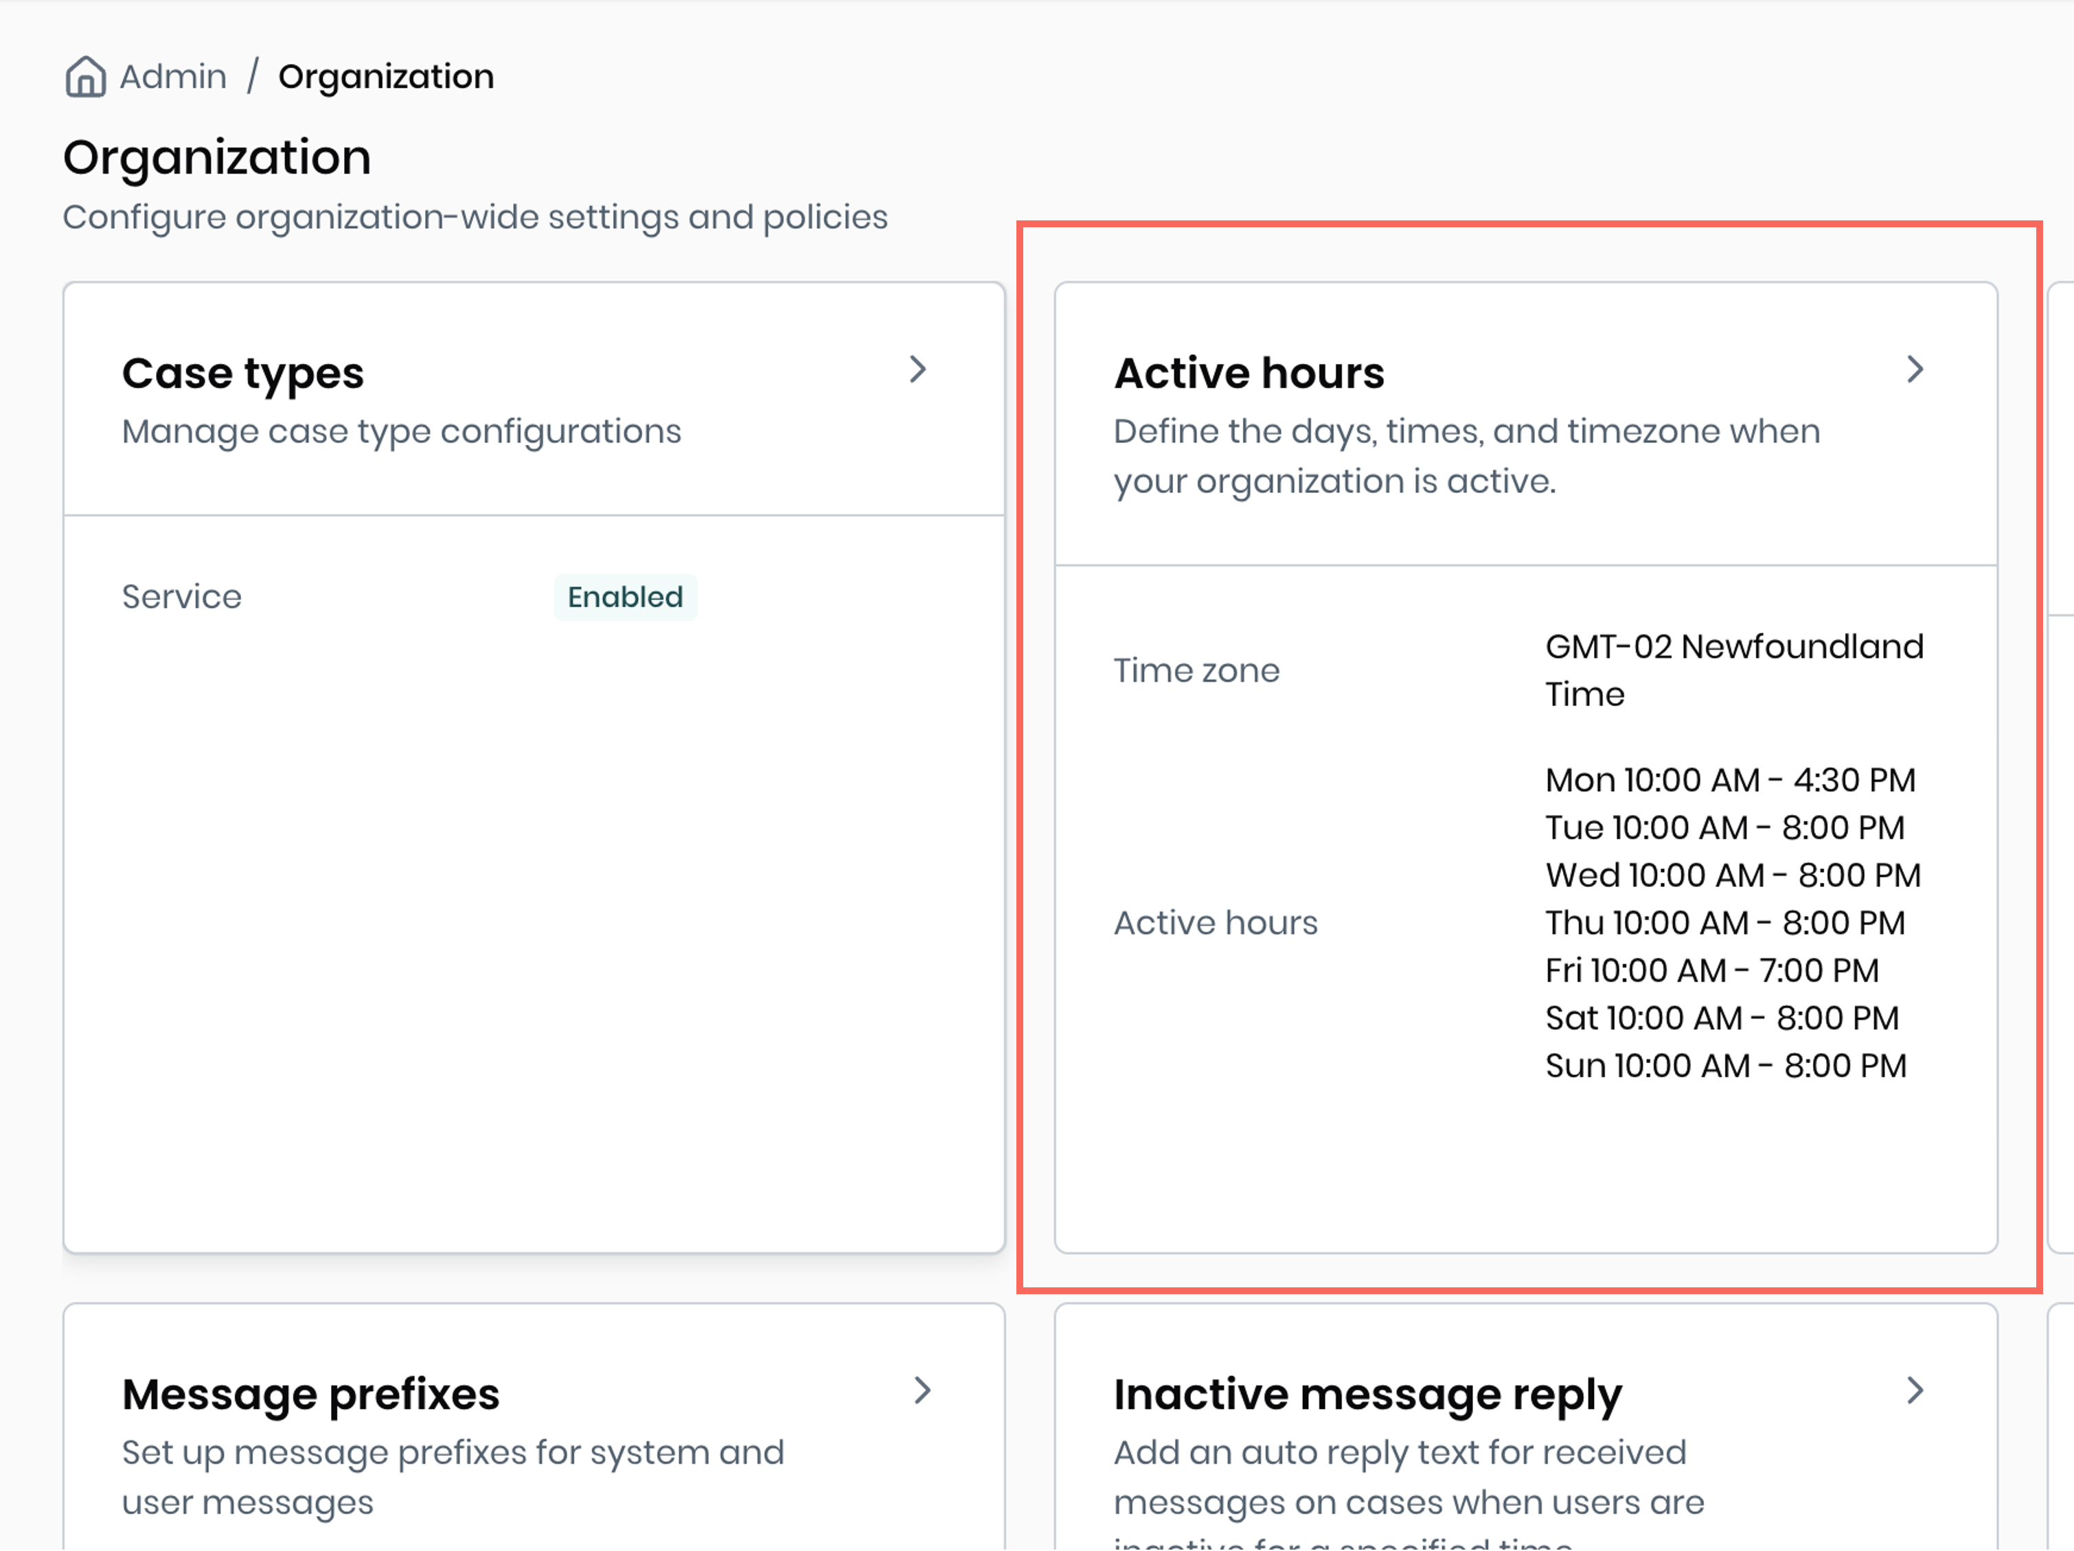
Task: Expand the Active hours card chevron
Action: click(1915, 369)
